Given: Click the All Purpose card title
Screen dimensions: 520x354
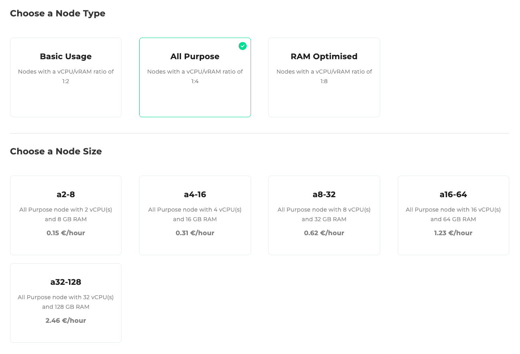Looking at the screenshot, I should (x=195, y=56).
